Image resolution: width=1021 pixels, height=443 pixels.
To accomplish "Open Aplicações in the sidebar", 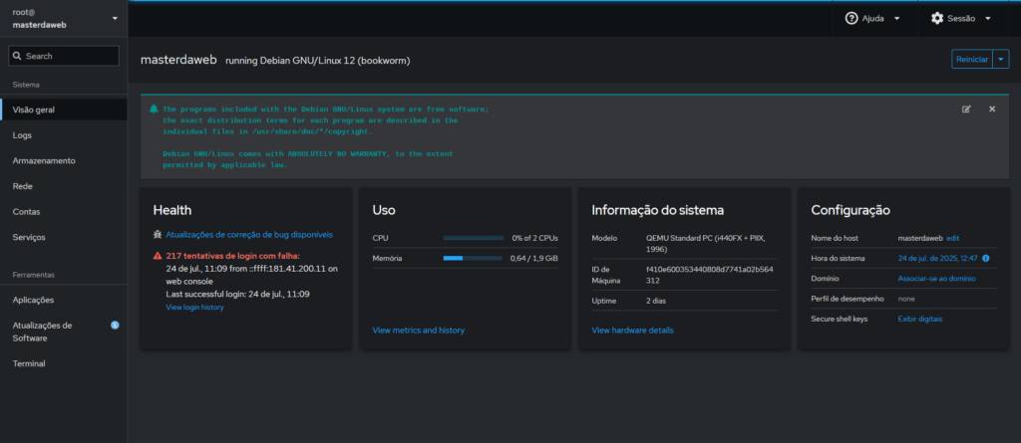I will [64, 300].
